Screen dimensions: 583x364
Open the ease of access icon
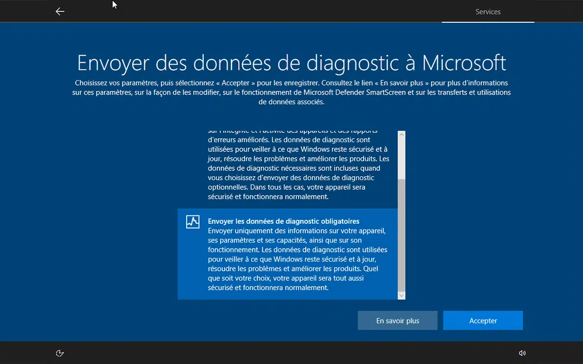click(60, 353)
